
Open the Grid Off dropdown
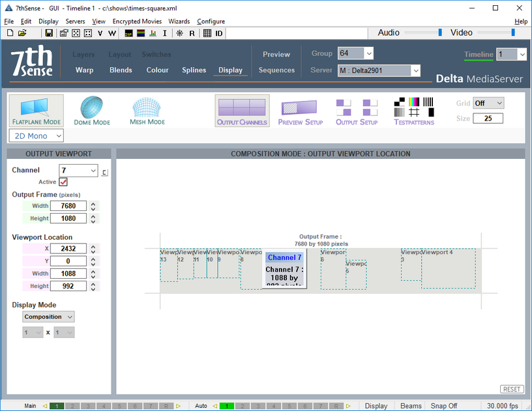tap(488, 103)
